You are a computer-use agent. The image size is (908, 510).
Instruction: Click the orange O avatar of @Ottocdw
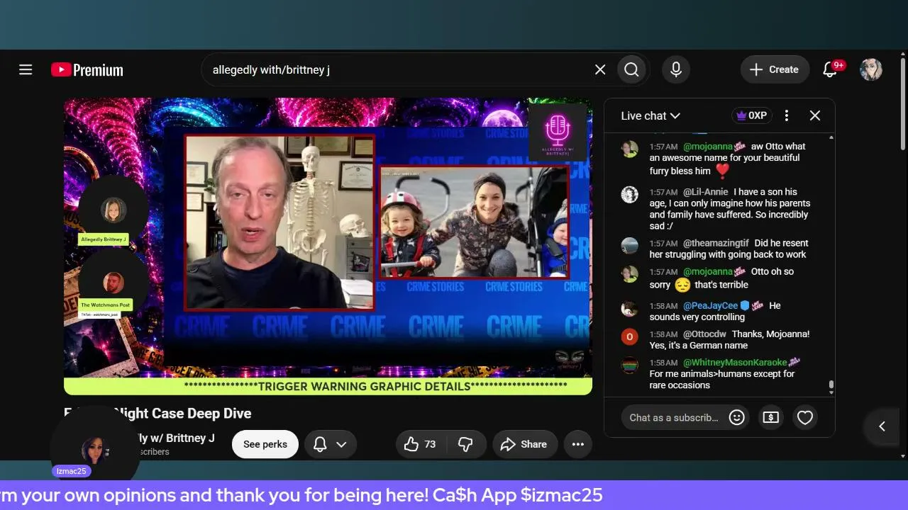pos(629,336)
